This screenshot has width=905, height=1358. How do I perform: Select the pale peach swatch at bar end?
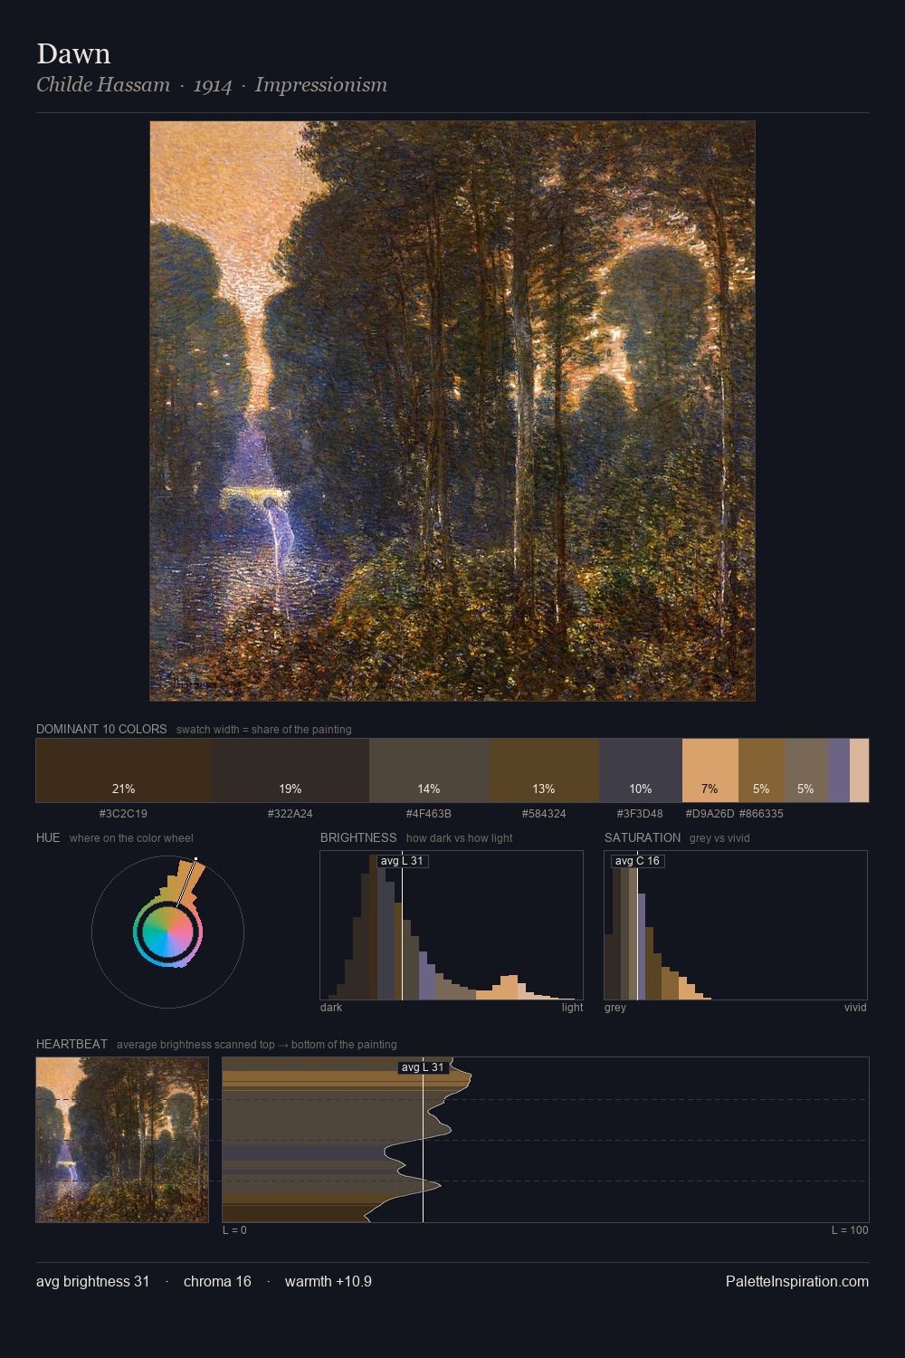pyautogui.click(x=859, y=770)
